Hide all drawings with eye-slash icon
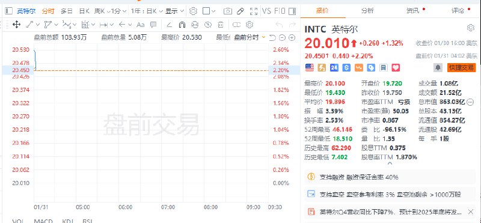This screenshot has width=481, height=223. 208,25
